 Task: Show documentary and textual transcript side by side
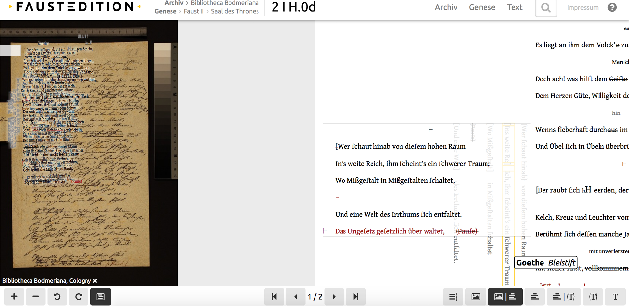[x=564, y=297]
